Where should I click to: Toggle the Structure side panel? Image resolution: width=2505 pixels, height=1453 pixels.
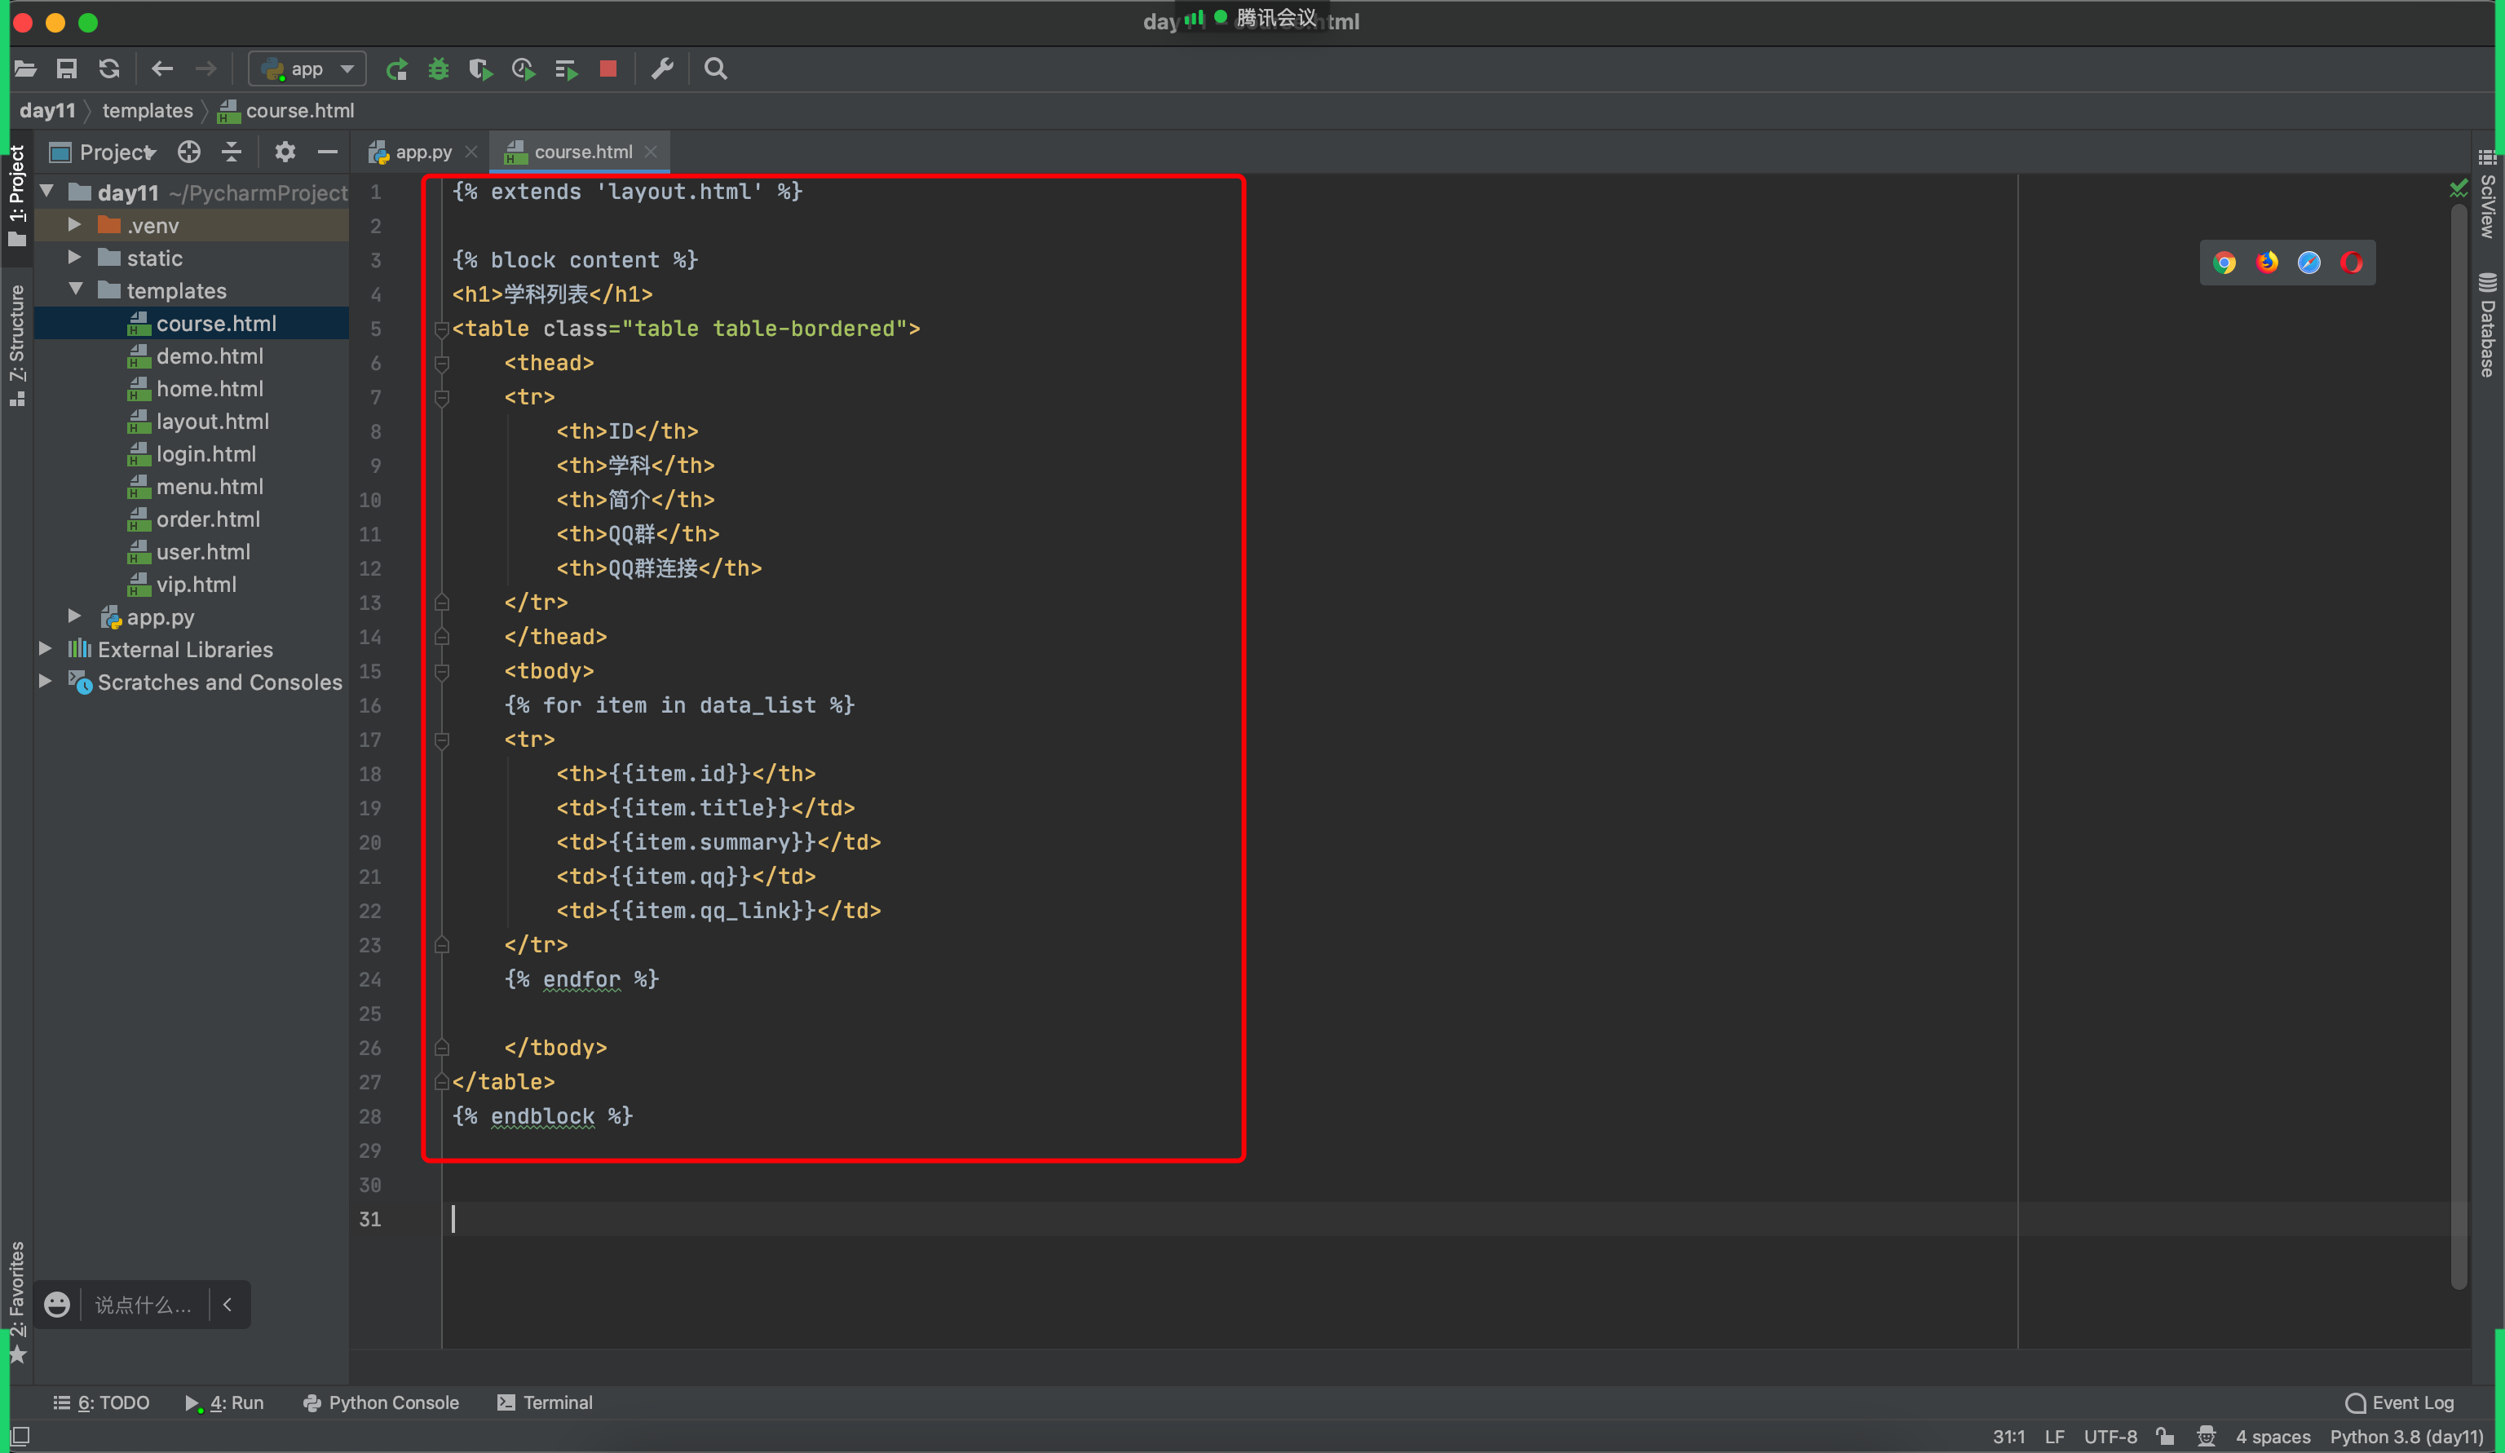click(x=17, y=346)
